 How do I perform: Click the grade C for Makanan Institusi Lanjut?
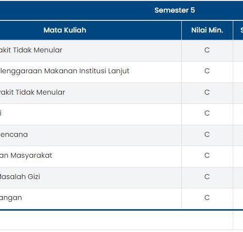(207, 71)
